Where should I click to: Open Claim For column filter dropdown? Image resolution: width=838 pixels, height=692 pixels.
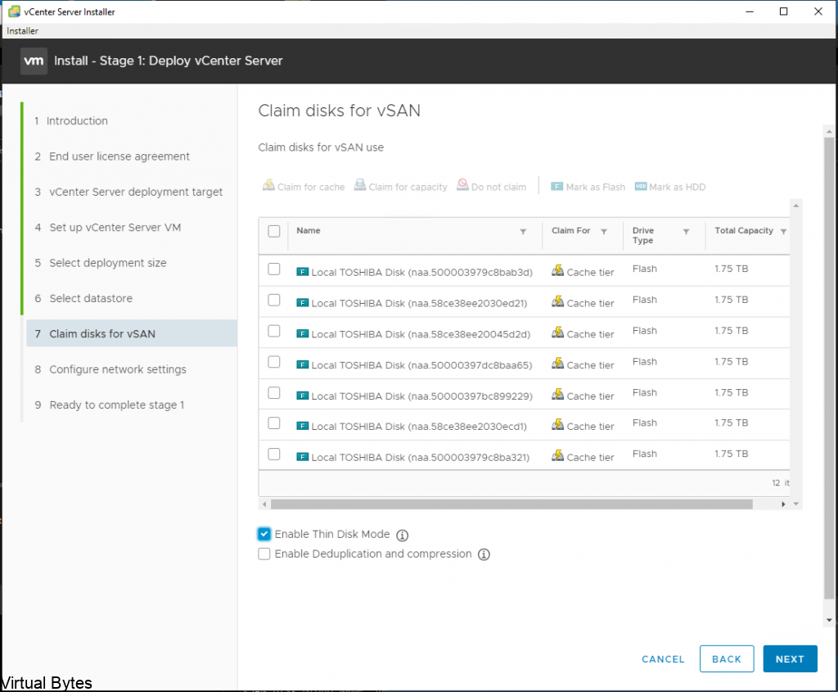pyautogui.click(x=604, y=232)
